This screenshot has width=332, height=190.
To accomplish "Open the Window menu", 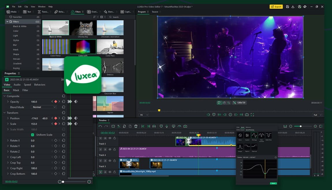I will (42, 7).
